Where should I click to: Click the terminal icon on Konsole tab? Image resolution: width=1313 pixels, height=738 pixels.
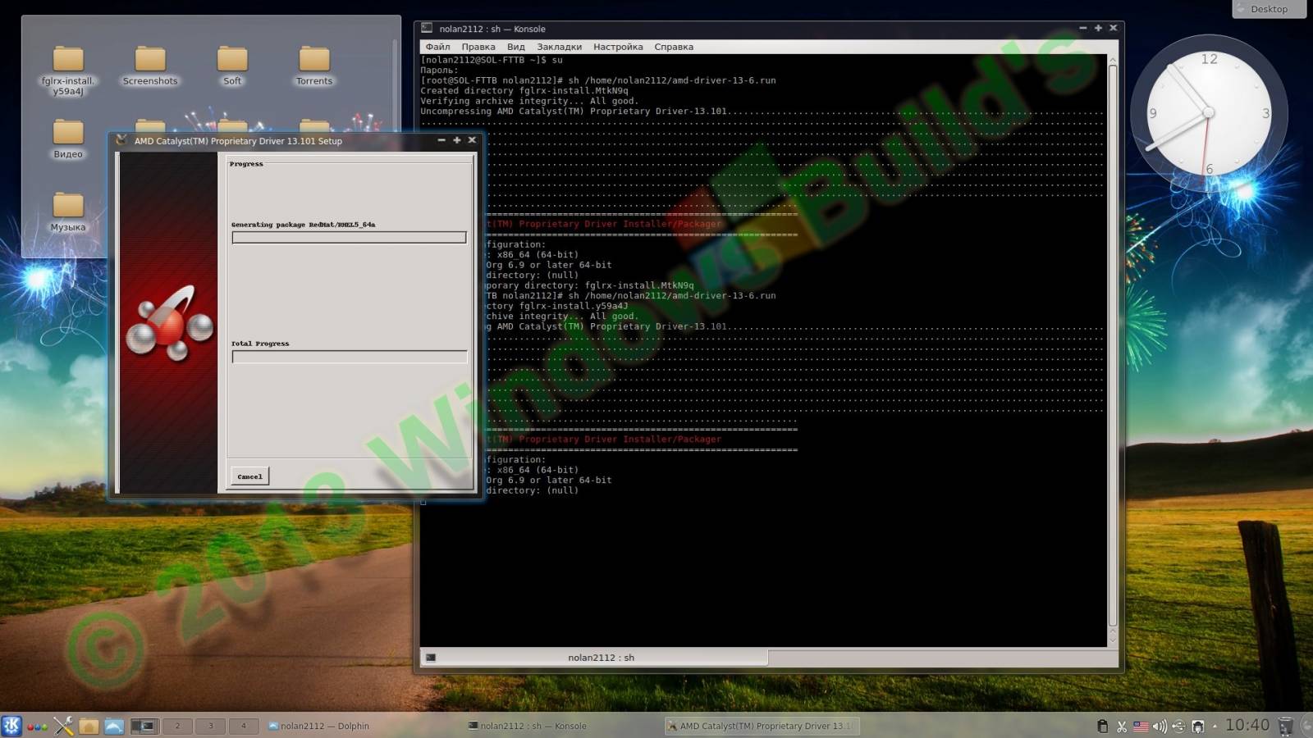[431, 658]
